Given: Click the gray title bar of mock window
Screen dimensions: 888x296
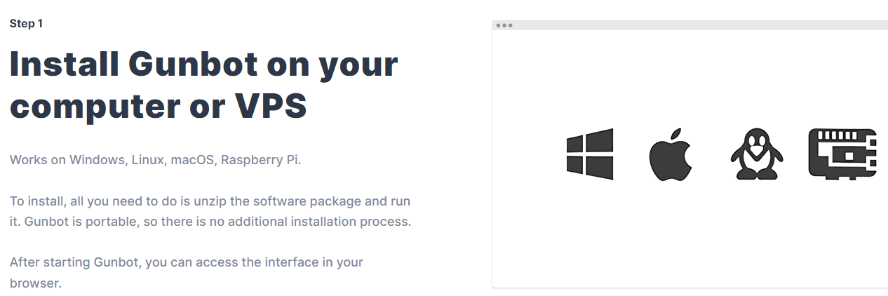Looking at the screenshot, I should coord(690,25).
